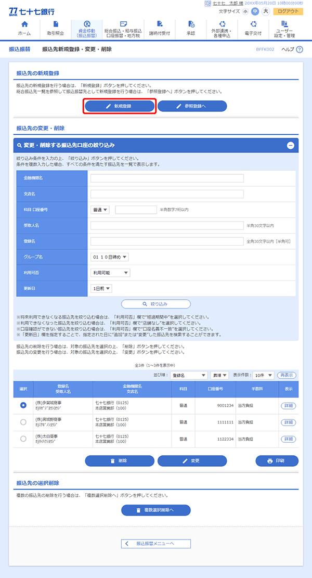The width and height of the screenshot is (312, 578).
Task: Open the 取引照会 menu
Action: click(56, 30)
